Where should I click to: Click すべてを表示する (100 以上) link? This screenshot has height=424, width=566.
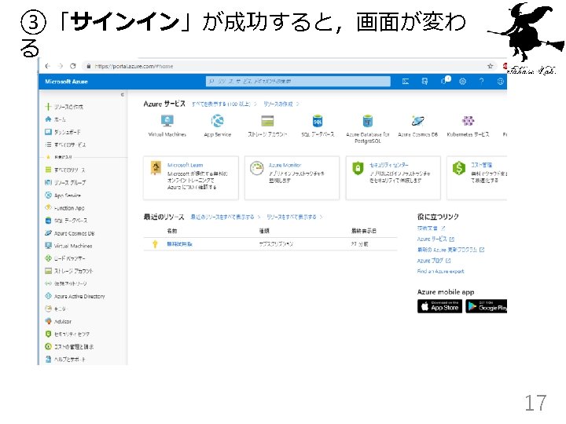[x=221, y=104]
